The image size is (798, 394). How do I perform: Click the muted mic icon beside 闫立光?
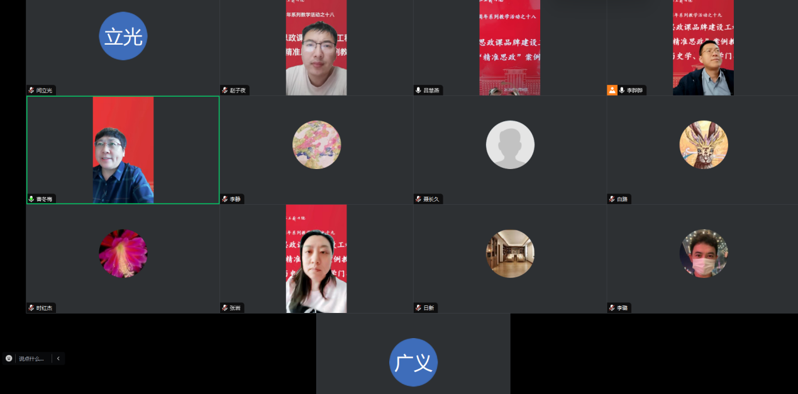(x=31, y=90)
